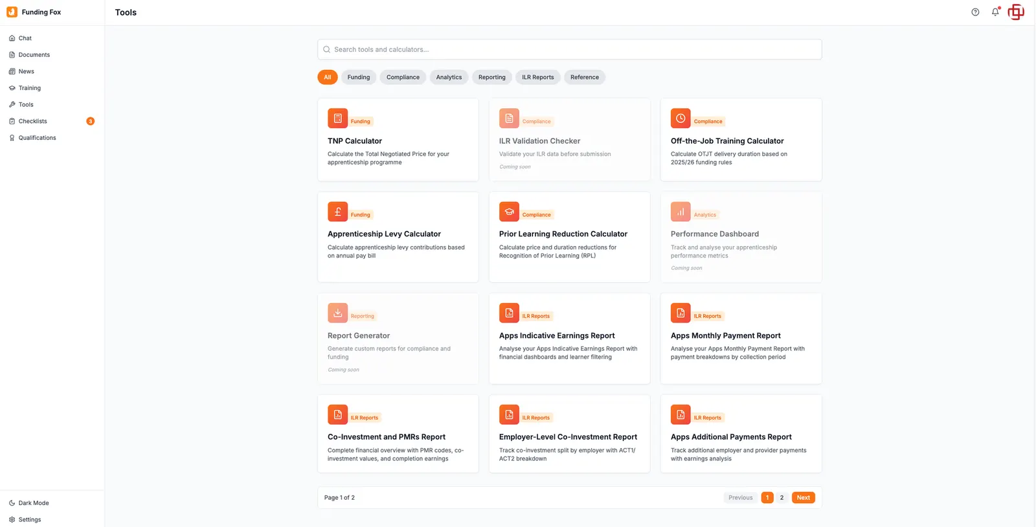Open the Apprenticeship Levy Calculator title
1036x527 pixels.
coord(384,234)
